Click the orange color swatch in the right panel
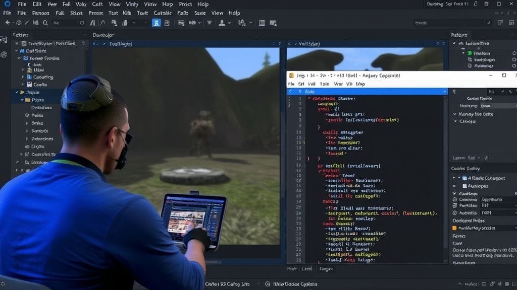Image resolution: width=517 pixels, height=290 pixels. 454,228
